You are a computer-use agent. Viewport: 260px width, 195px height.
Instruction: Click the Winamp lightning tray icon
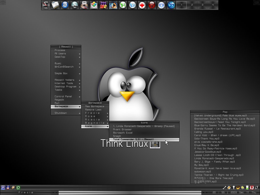[x=229, y=188]
